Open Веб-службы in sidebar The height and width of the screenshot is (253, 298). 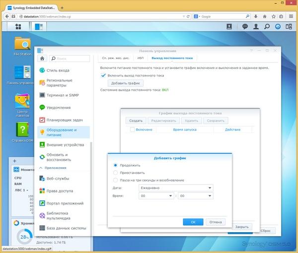pyautogui.click(x=64, y=179)
